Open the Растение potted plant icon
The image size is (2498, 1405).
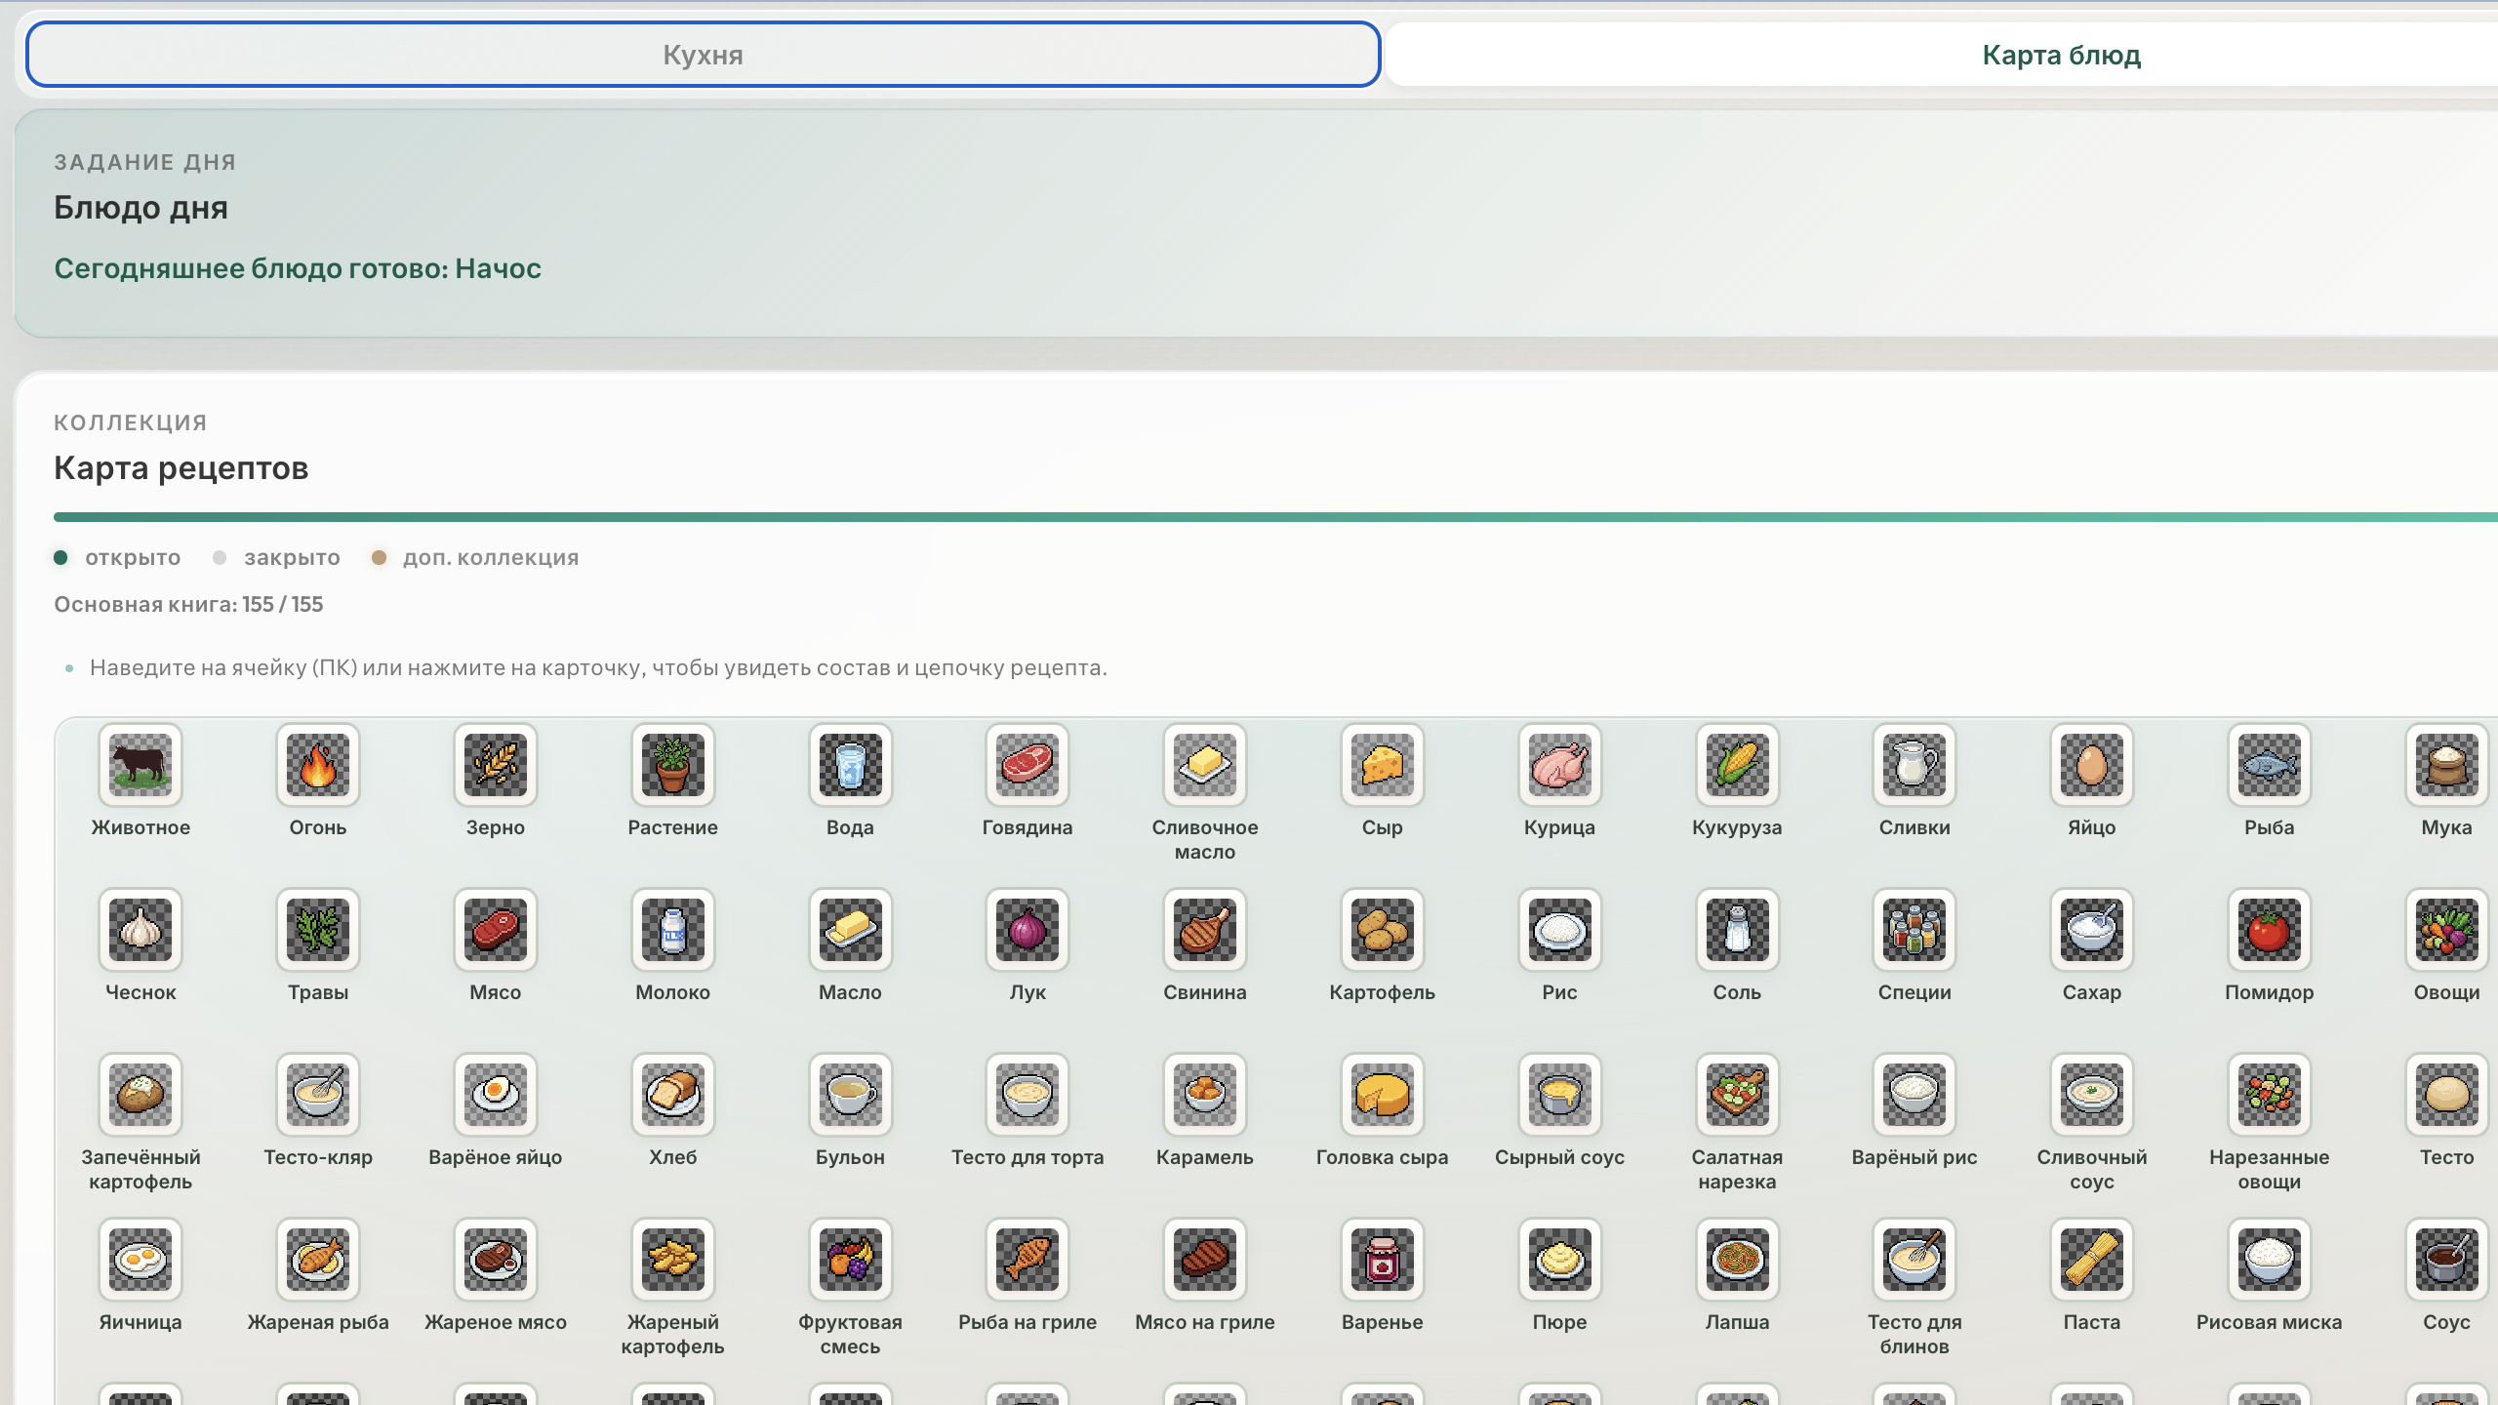673,765
